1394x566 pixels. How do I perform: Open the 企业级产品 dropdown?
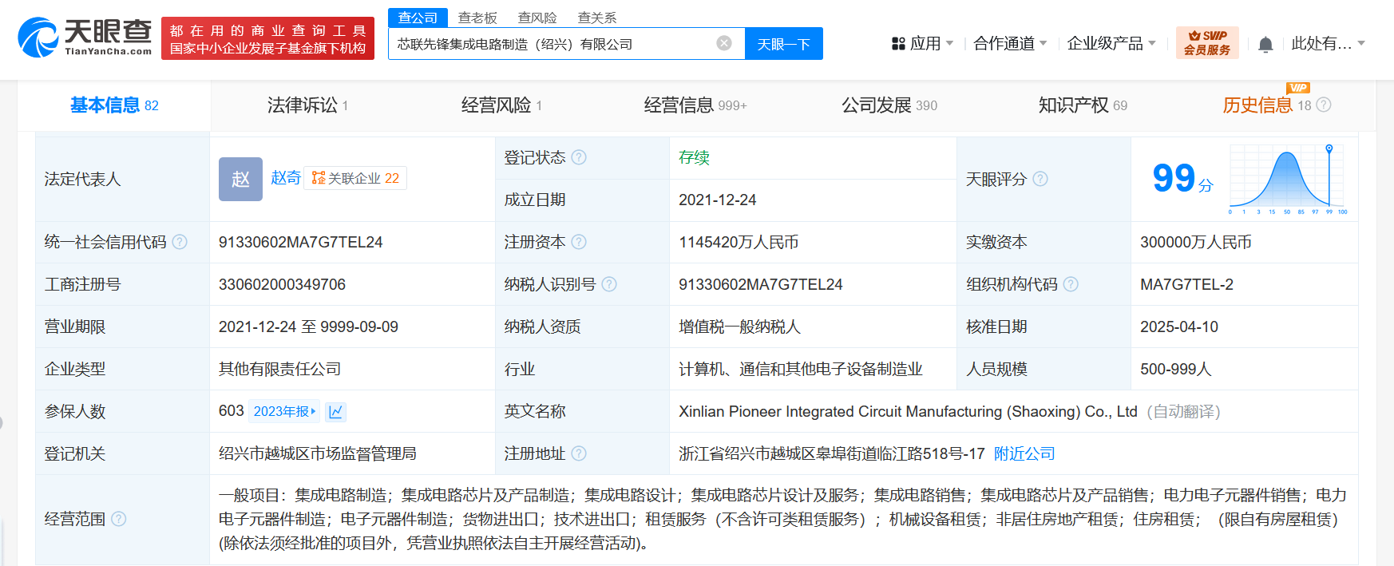point(1111,43)
